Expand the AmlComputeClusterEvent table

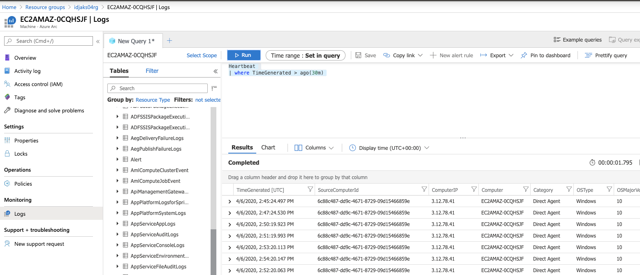pyautogui.click(x=118, y=170)
